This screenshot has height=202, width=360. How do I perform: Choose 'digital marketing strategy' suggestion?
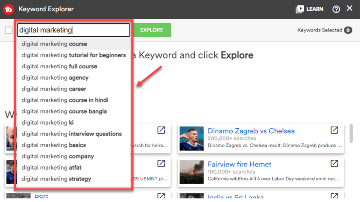[56, 179]
